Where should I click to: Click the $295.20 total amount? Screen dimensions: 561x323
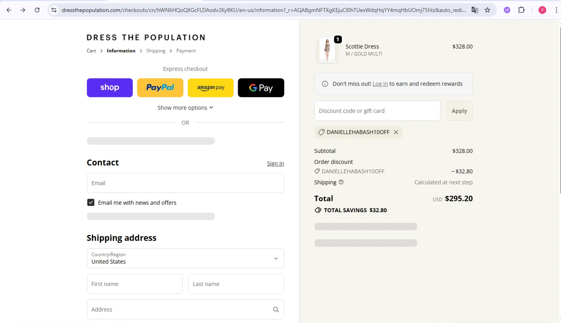coord(459,199)
